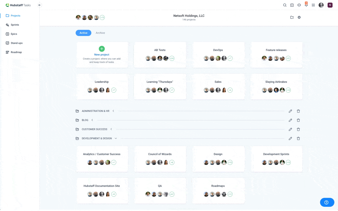Open the apps grid icon
Screen dimensions: 338x211
pos(313,5)
